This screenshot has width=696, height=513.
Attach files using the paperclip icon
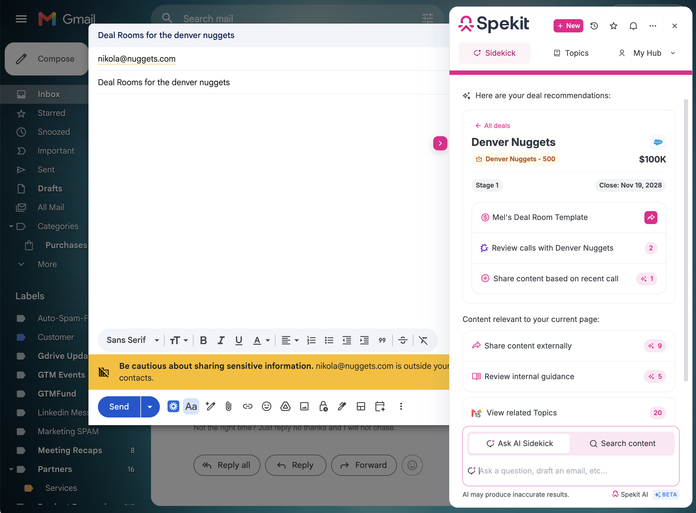coord(229,406)
